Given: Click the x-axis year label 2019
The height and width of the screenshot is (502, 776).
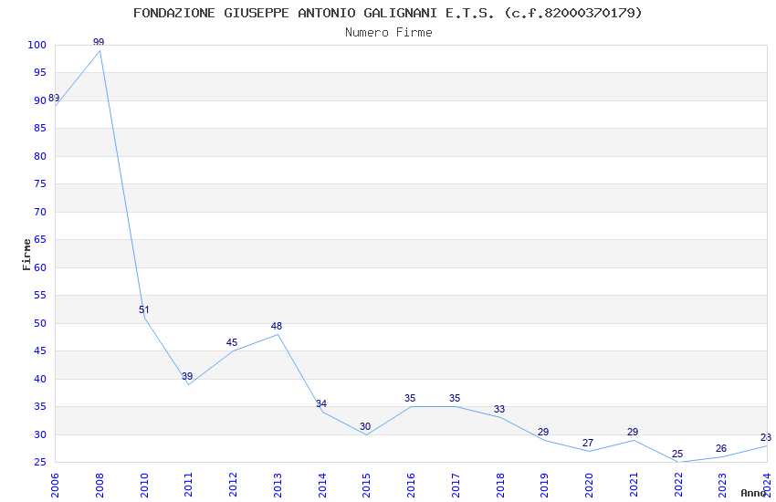Looking at the screenshot, I should click(544, 486).
